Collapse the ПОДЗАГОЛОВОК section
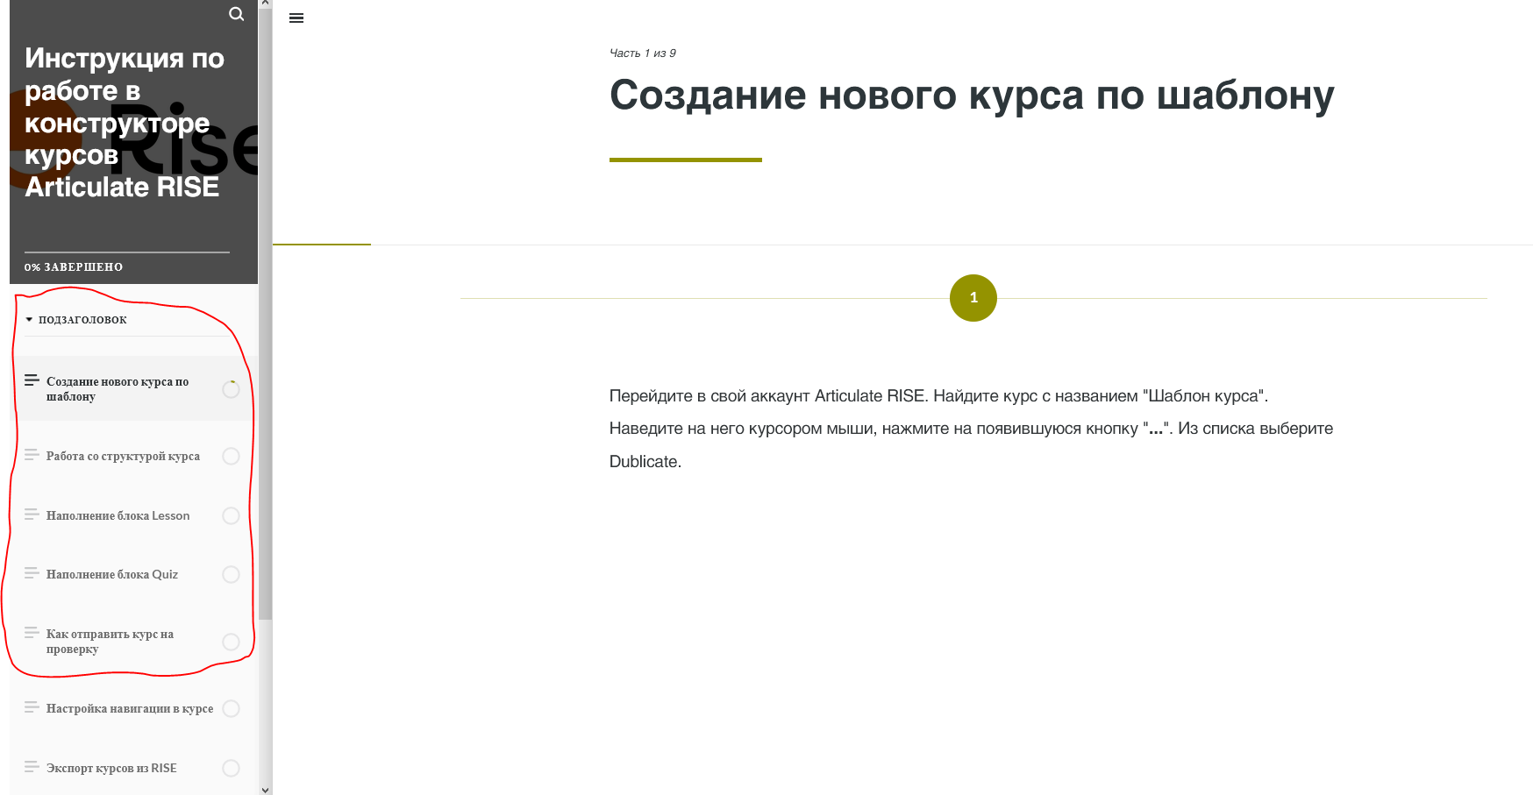Viewport: 1533px width, 795px height. (82, 319)
